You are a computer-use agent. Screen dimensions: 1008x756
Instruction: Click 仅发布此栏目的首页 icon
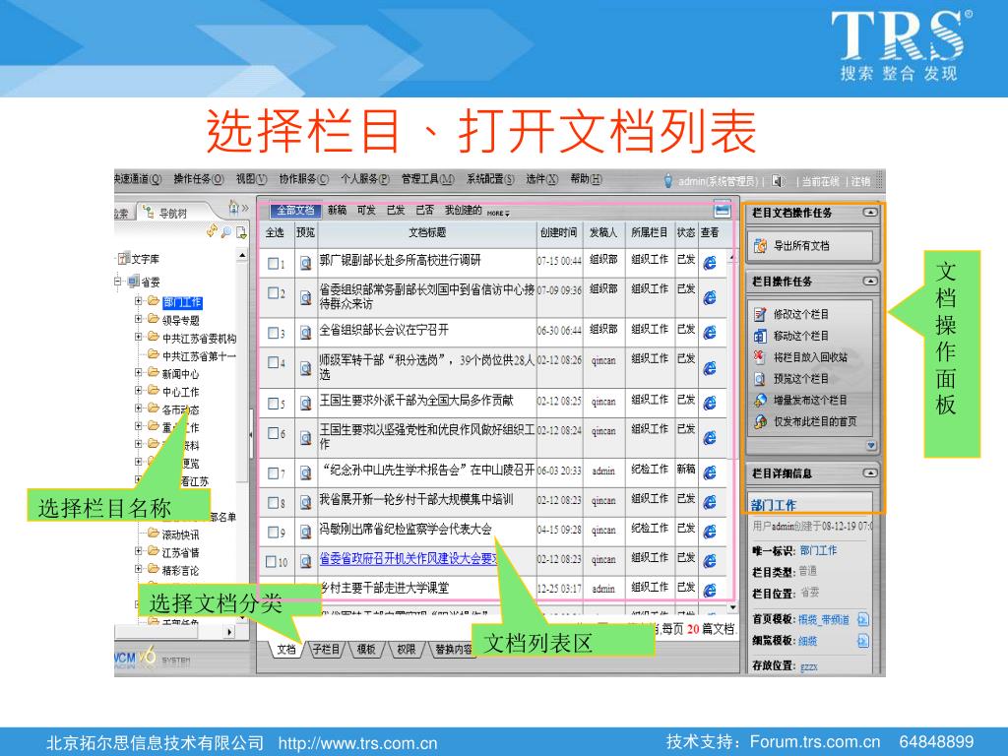[761, 421]
